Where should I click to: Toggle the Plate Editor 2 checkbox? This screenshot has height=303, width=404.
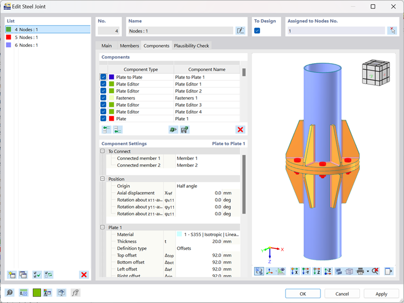[x=103, y=91]
